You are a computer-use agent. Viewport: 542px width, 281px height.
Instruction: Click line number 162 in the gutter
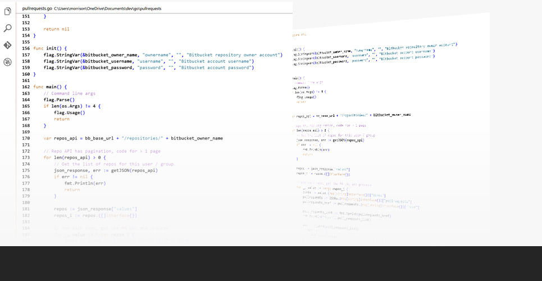pyautogui.click(x=26, y=87)
